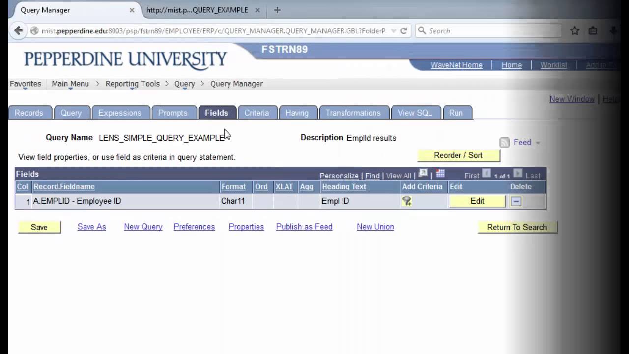Switch to the Query Manager browser tab

coord(74,10)
